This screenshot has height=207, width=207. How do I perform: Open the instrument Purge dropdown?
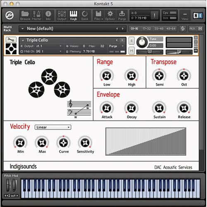click(116, 46)
